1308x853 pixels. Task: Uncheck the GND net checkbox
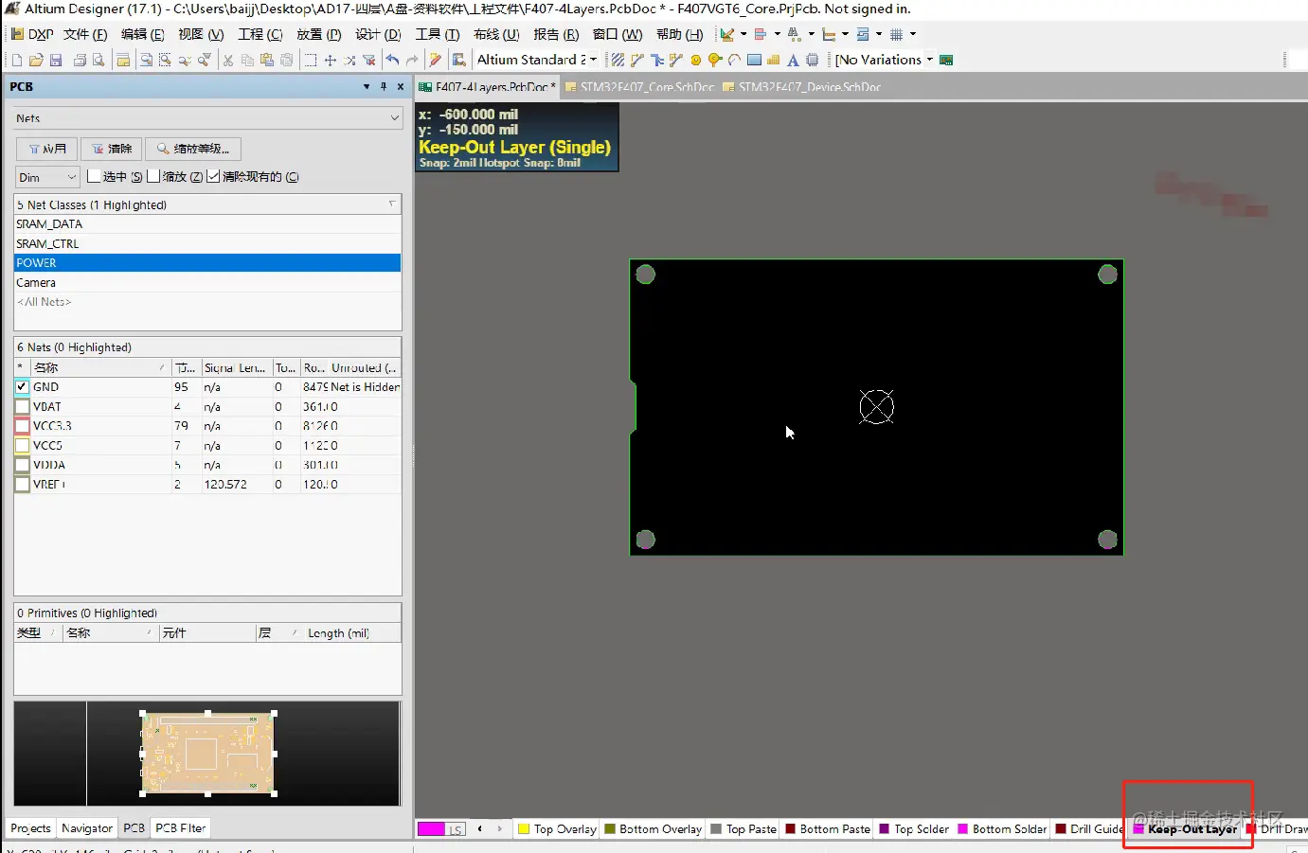coord(22,387)
